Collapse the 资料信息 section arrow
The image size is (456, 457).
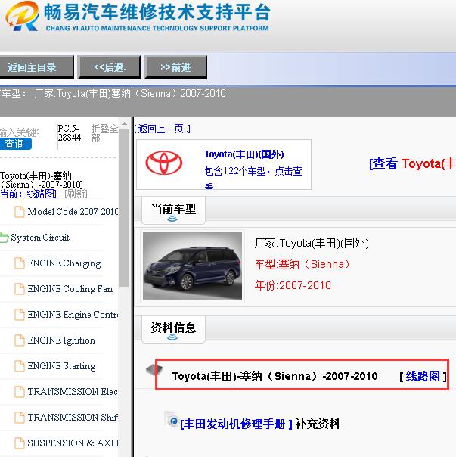172,337
